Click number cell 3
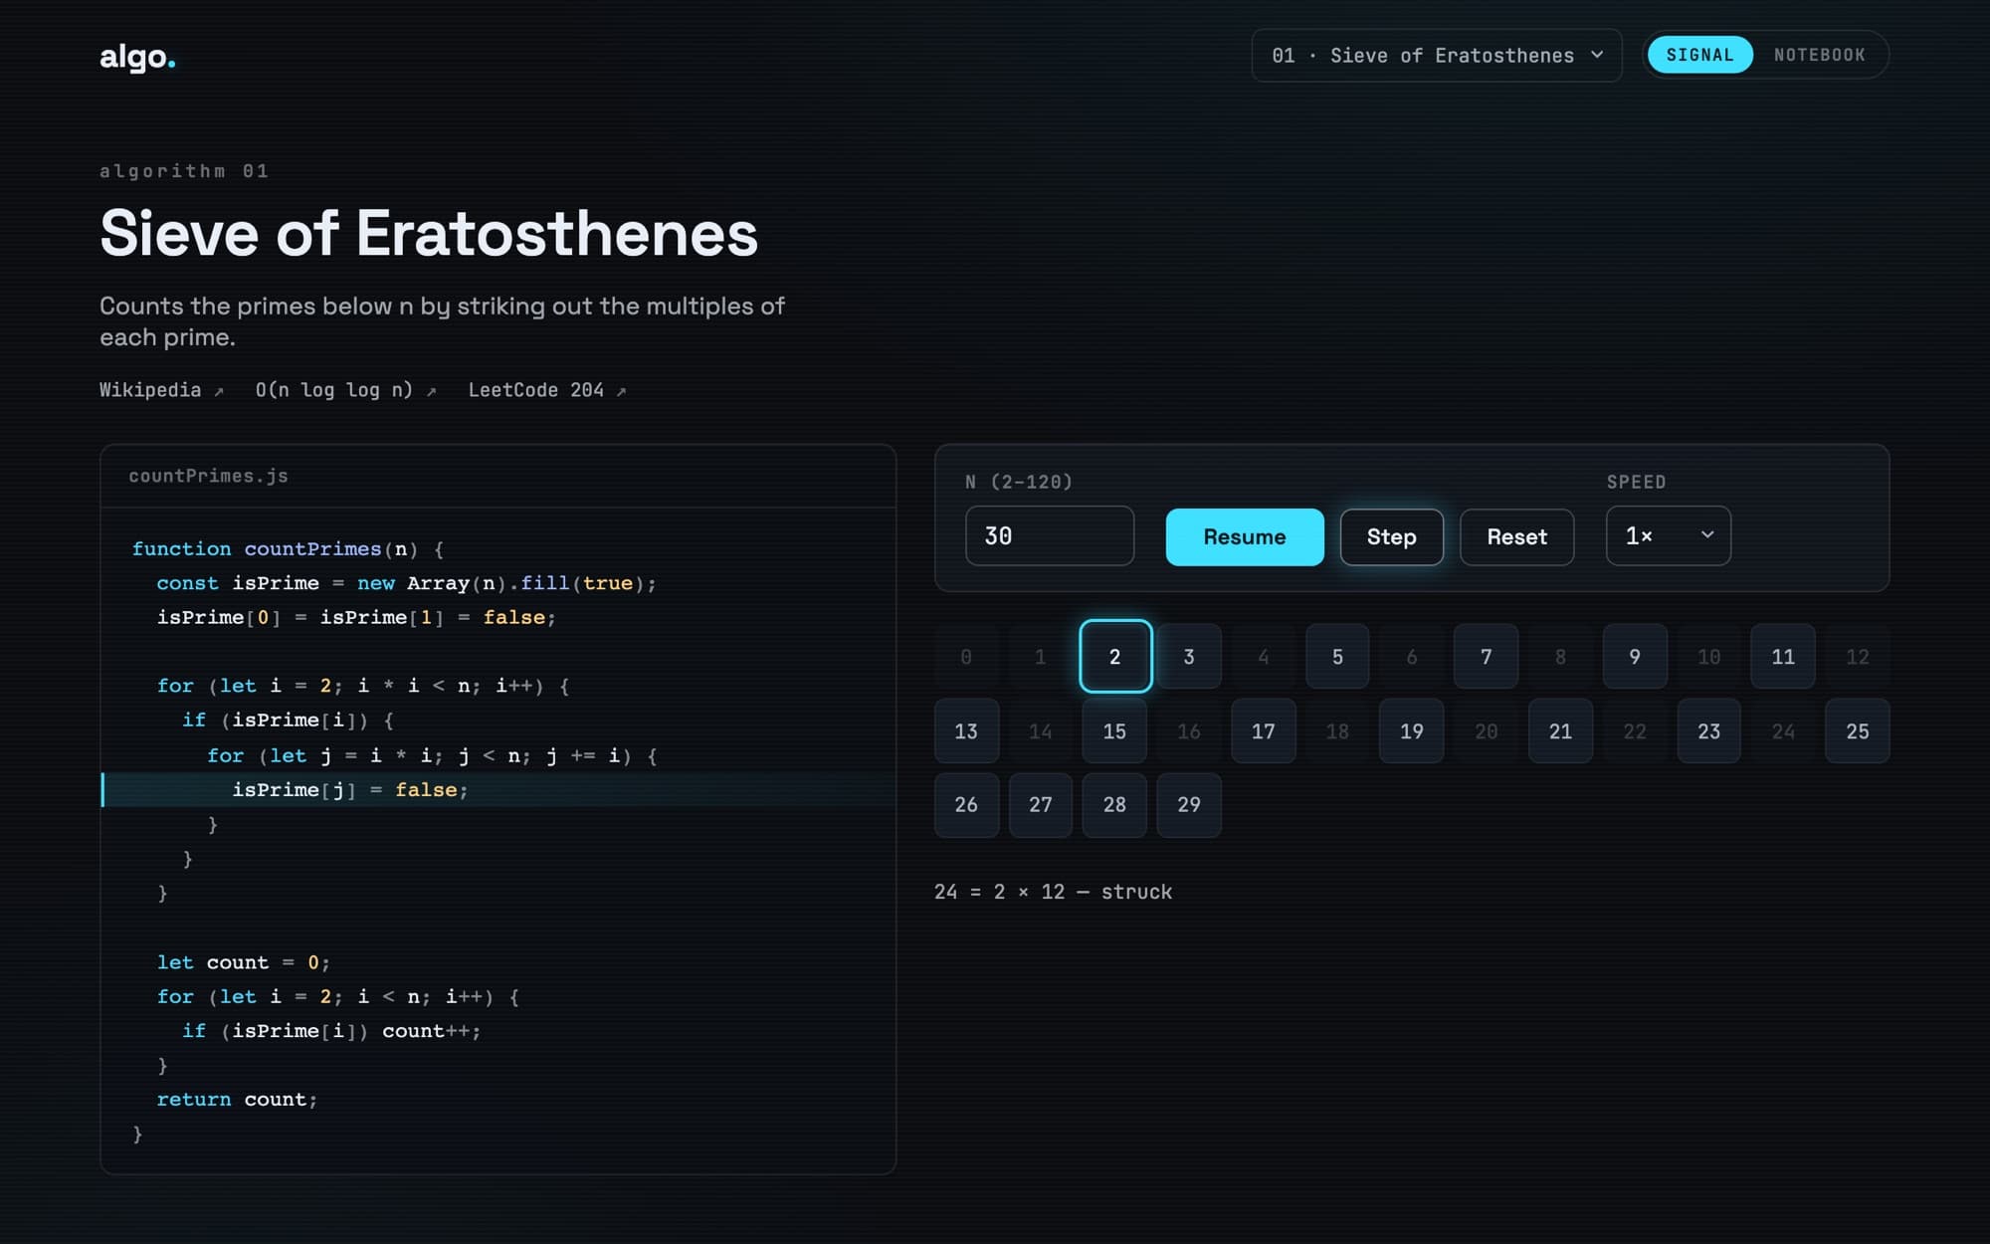This screenshot has height=1244, width=1990. [x=1189, y=657]
